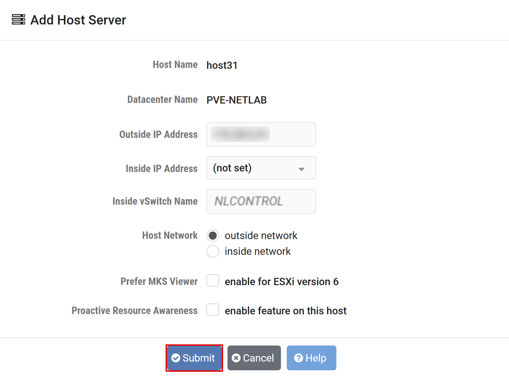509x377 pixels.
Task: Open Help for this dialog
Action: (x=311, y=358)
